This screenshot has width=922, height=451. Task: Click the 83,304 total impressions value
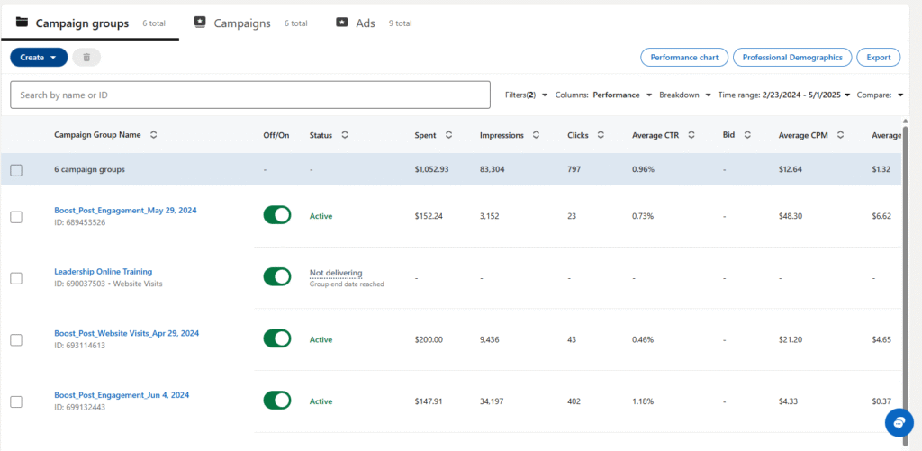(x=492, y=169)
